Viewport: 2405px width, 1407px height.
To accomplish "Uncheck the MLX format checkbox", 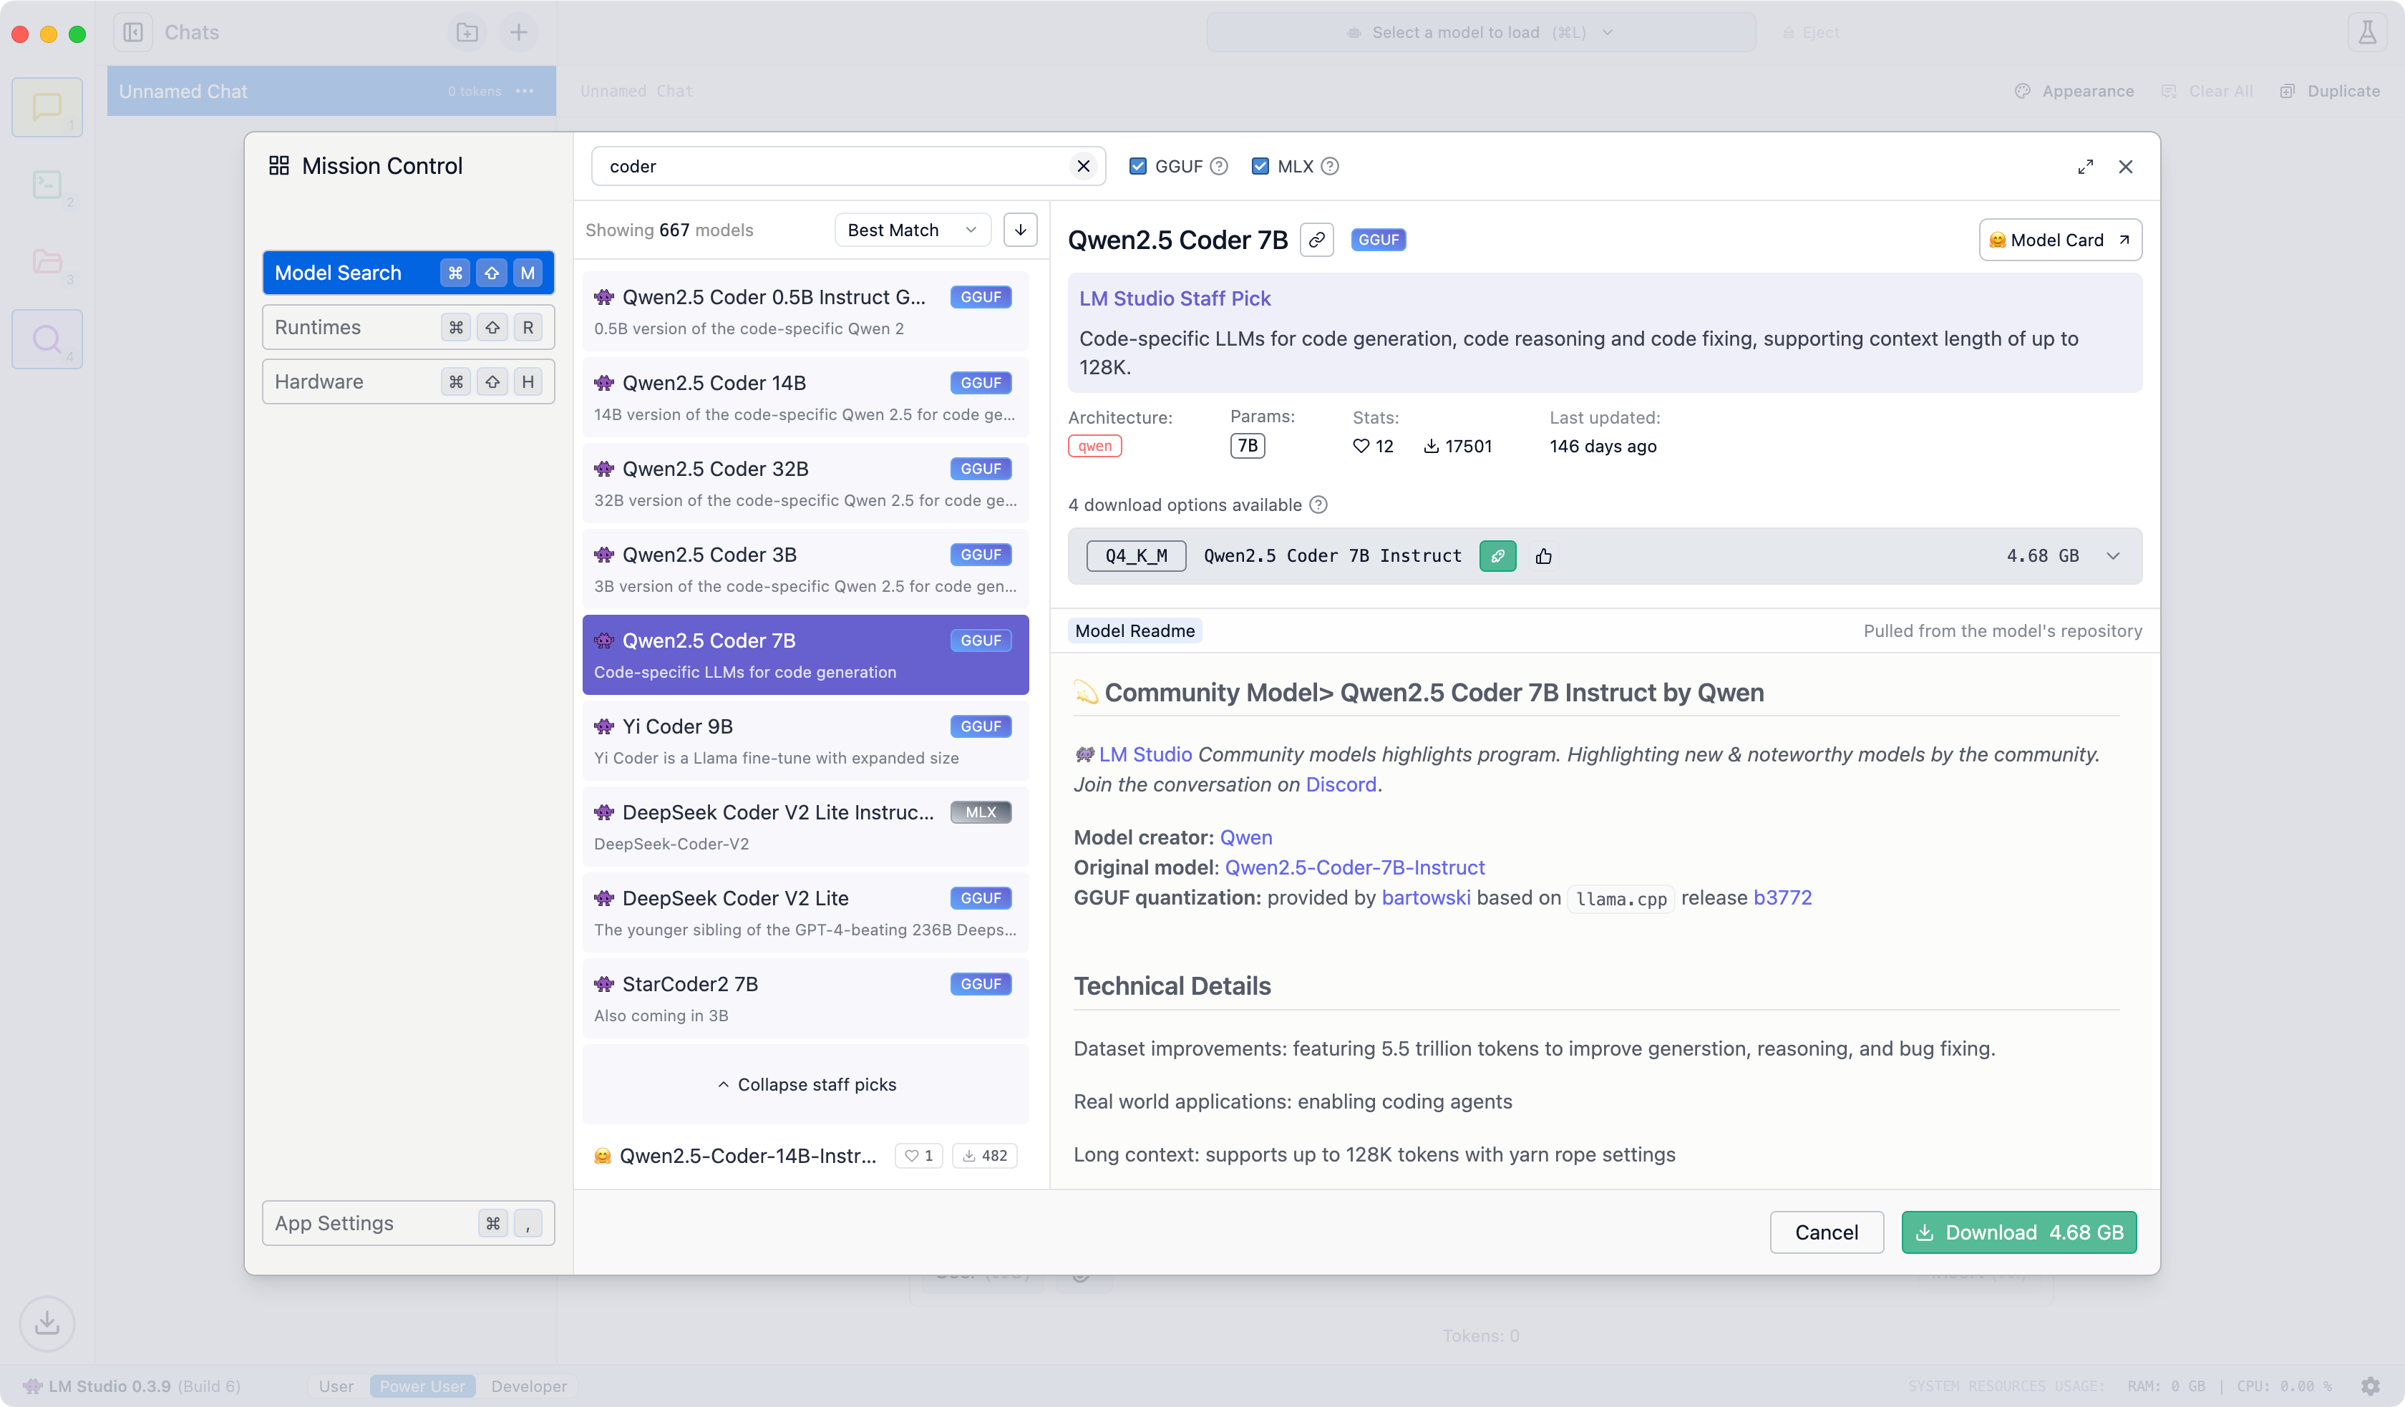I will point(1260,166).
